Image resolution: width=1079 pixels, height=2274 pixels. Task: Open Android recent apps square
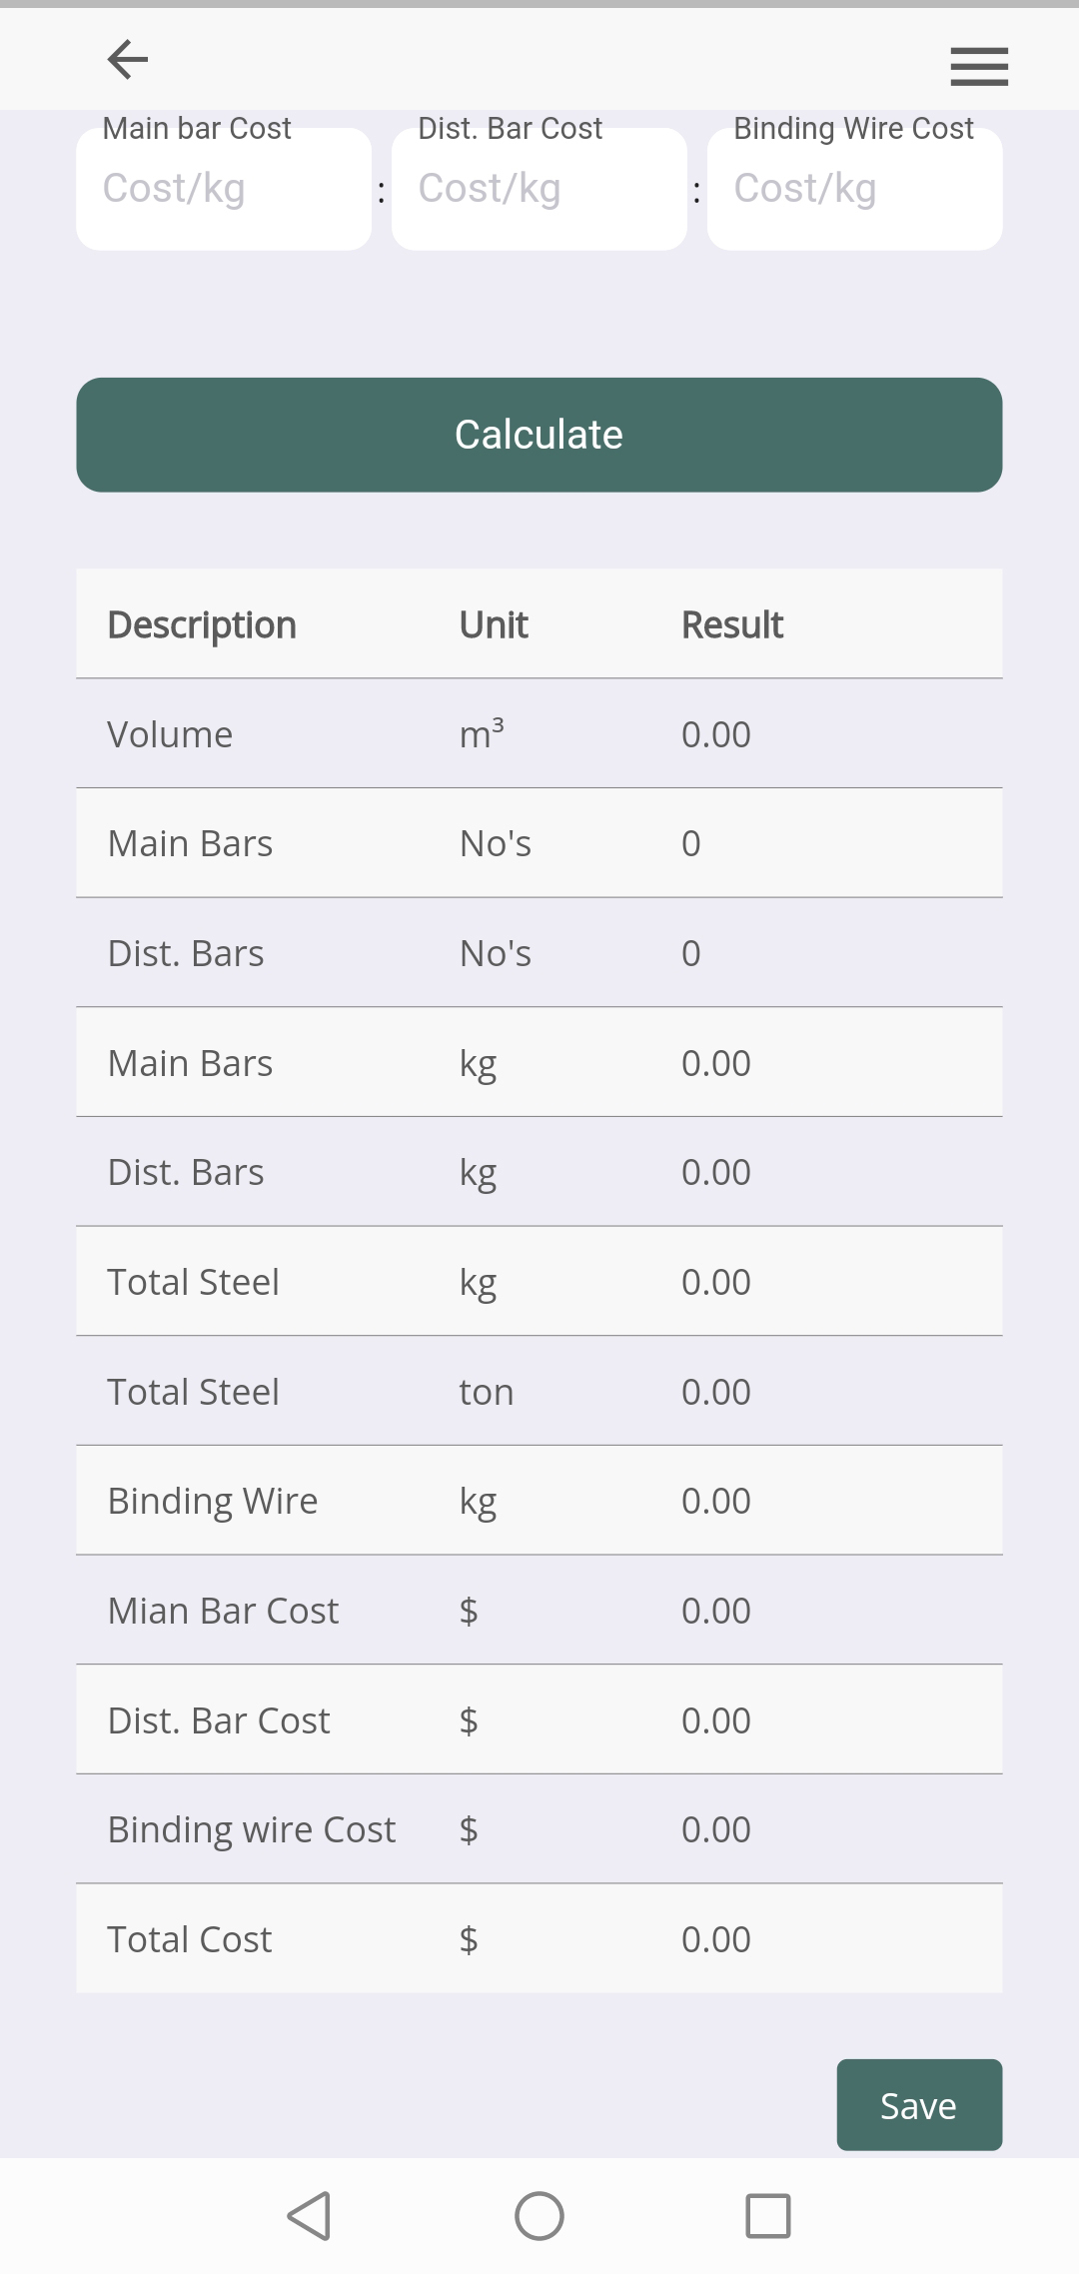767,2216
